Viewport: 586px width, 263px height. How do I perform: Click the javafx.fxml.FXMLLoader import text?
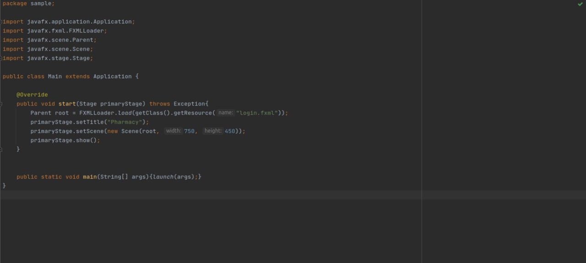(67, 31)
